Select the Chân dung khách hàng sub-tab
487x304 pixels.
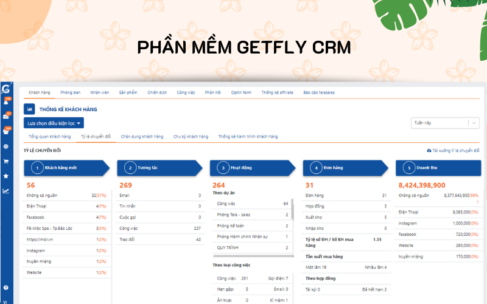pyautogui.click(x=142, y=136)
